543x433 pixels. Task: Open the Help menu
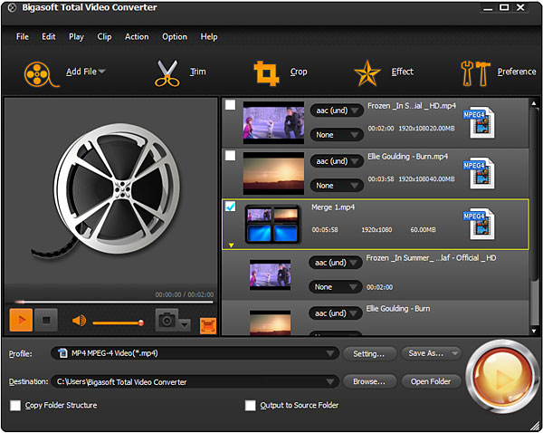tap(209, 37)
